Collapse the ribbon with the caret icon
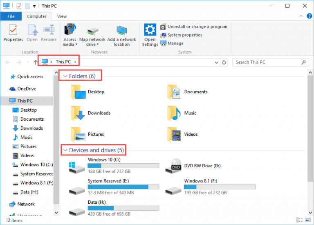Viewport: 314px width, 225px height. 301,16
